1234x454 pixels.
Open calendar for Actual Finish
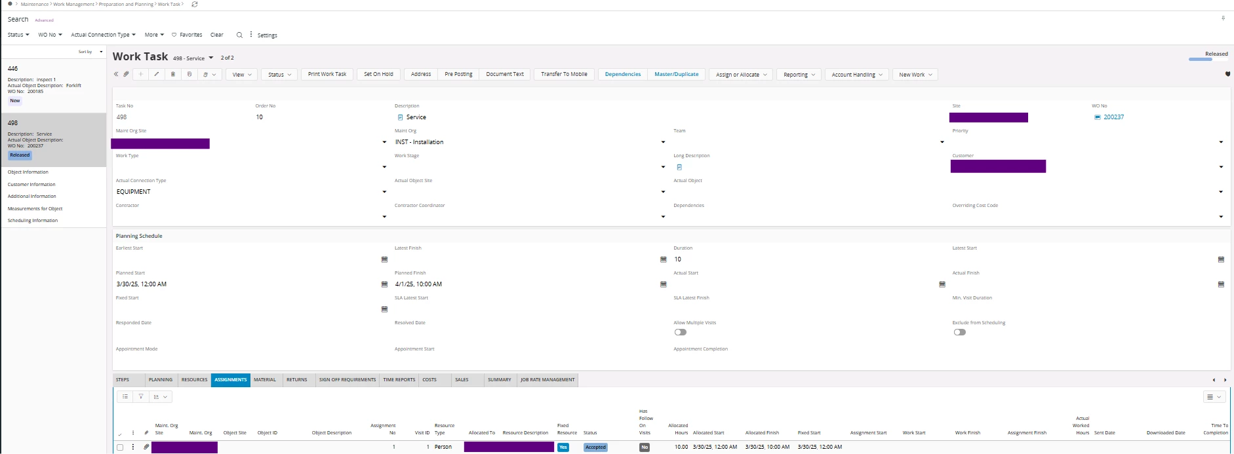pyautogui.click(x=1221, y=284)
